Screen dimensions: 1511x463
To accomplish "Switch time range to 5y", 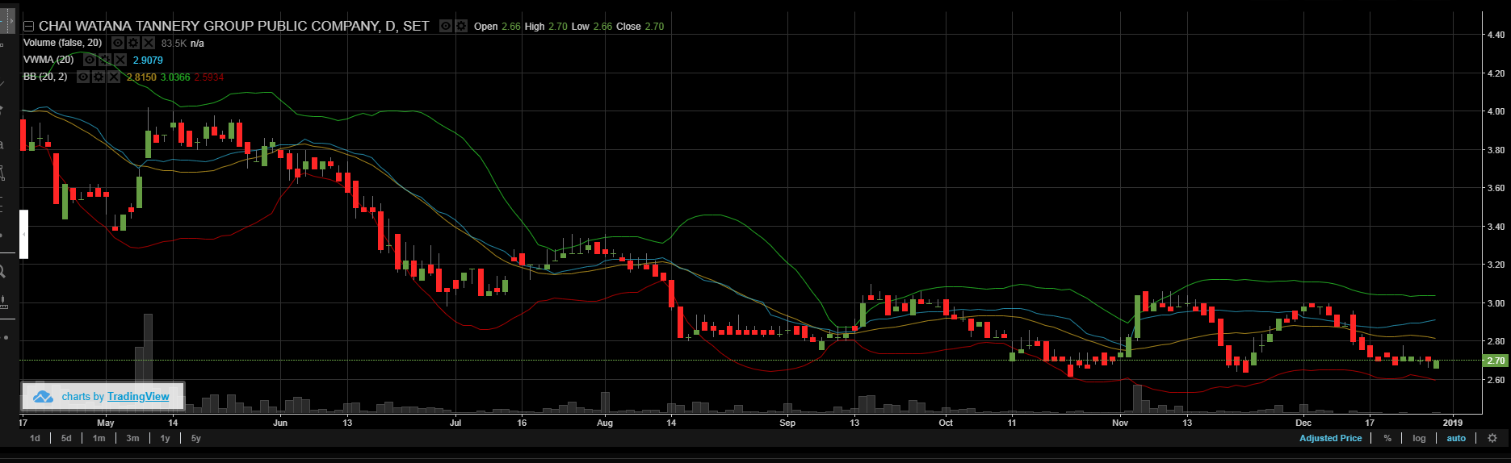I will tap(195, 438).
